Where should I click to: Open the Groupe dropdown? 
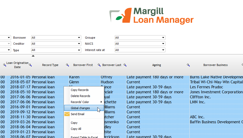140,38
